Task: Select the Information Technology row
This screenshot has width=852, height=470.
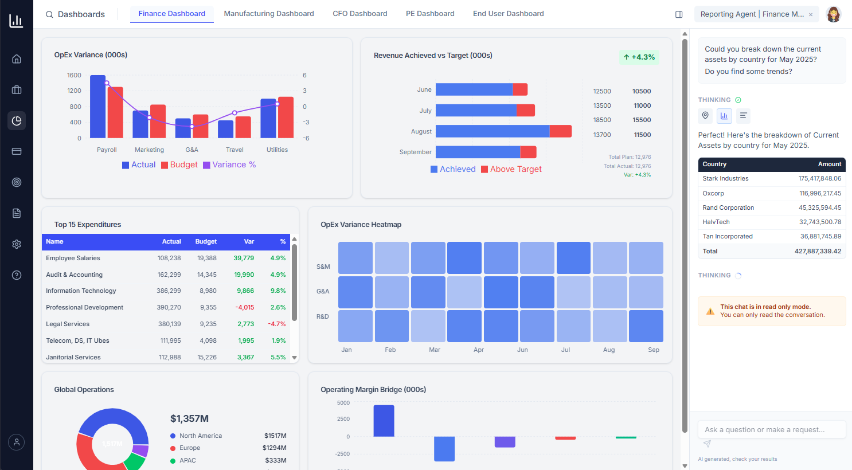Action: click(166, 291)
